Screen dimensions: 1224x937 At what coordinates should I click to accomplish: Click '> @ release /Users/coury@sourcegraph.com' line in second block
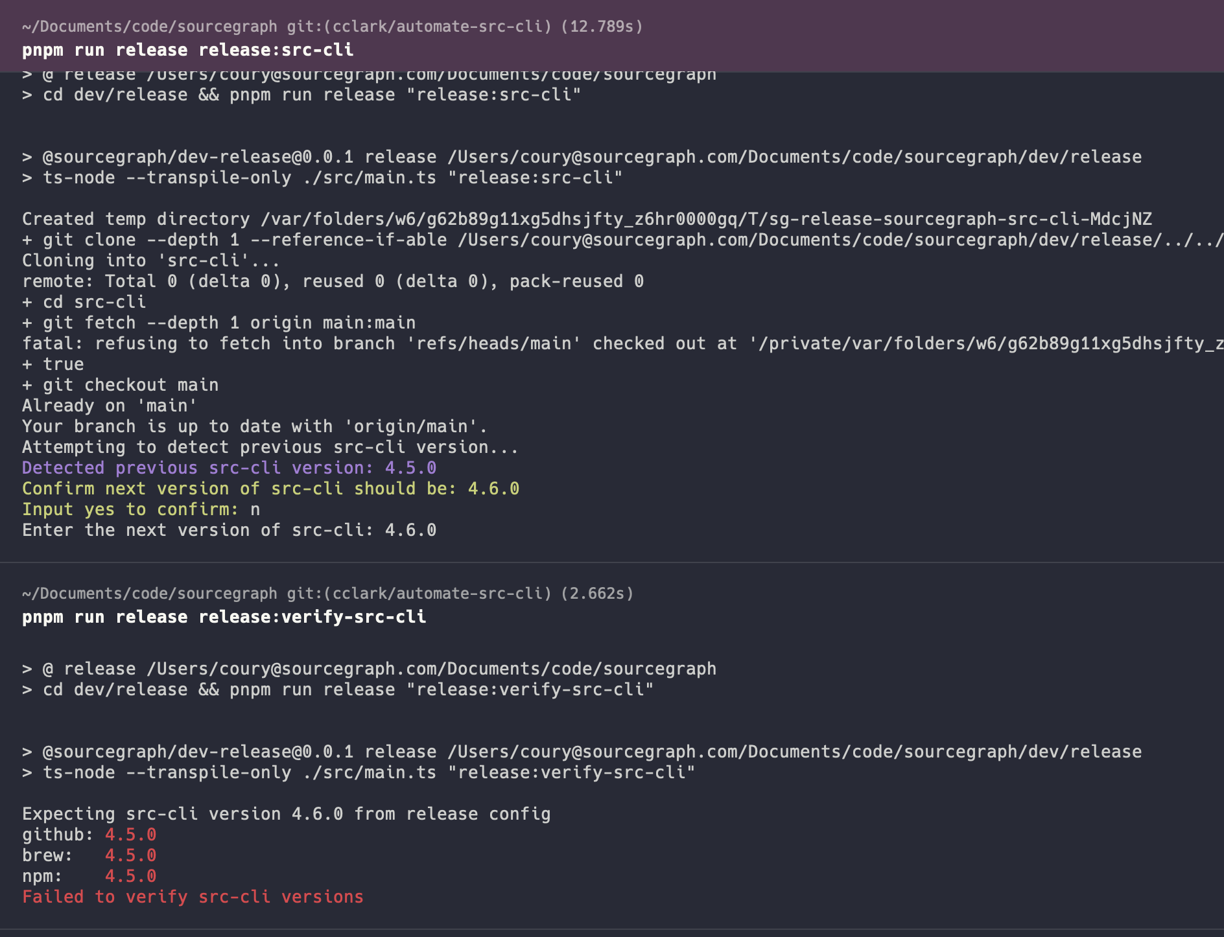coord(369,669)
